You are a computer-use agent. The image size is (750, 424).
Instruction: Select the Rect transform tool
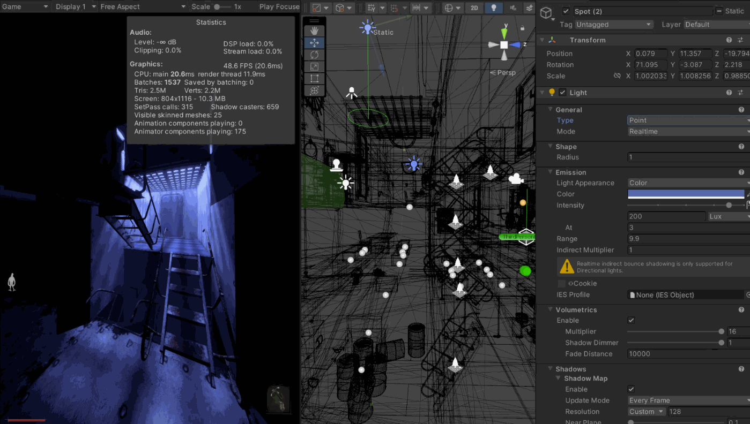point(315,79)
